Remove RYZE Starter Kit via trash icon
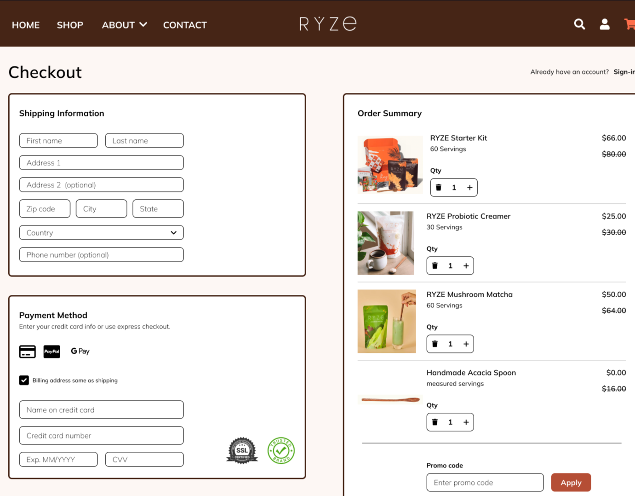 (x=439, y=187)
